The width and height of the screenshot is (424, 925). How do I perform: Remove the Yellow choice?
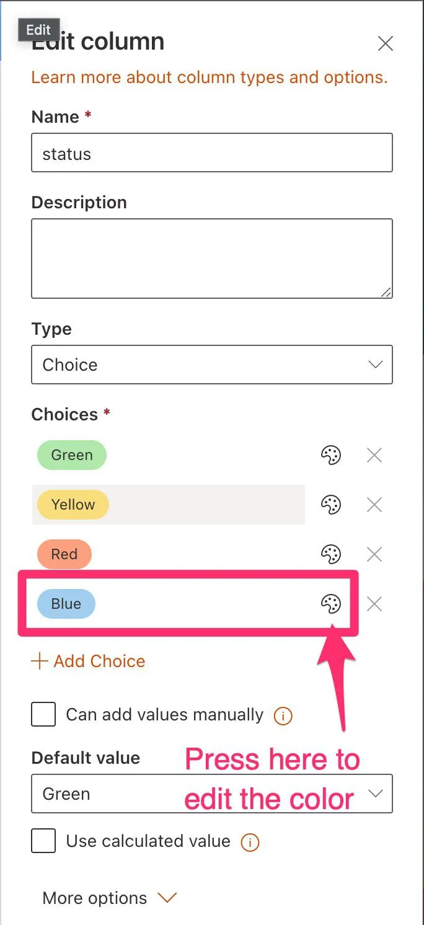click(374, 505)
